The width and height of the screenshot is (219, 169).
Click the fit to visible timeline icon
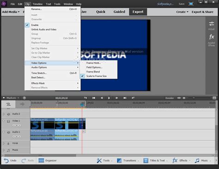179,98
